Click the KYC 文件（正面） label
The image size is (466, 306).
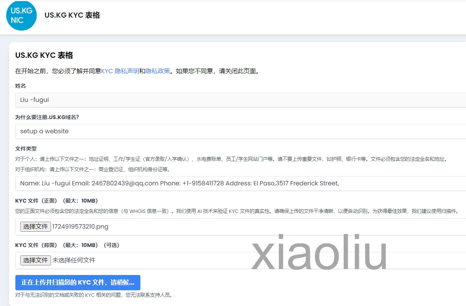point(57,201)
